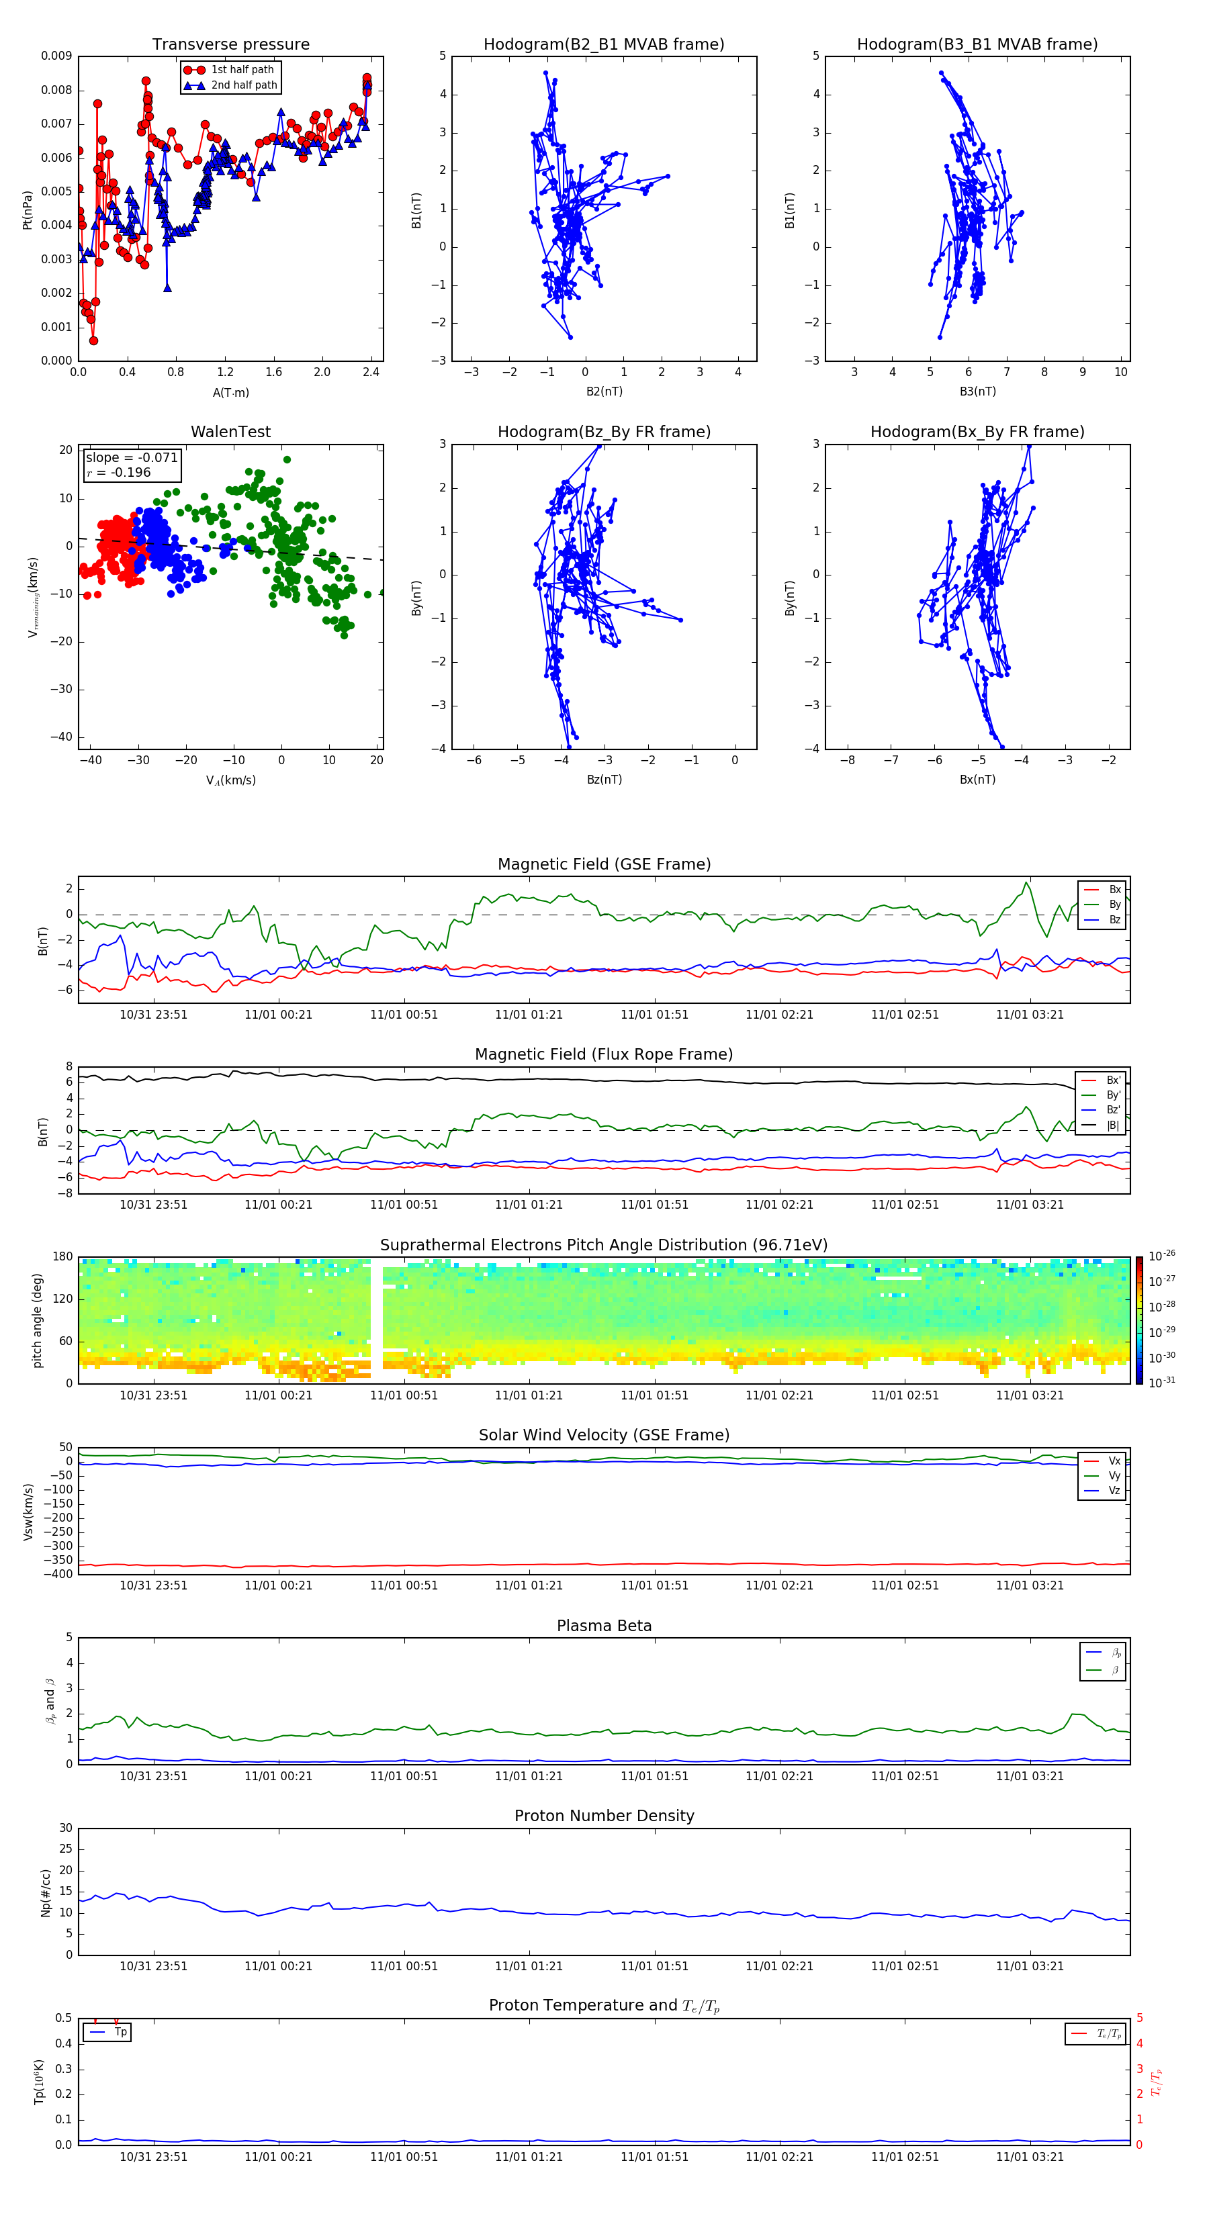
Task: Click the 'pitch angle (deg)' y-axis label
Action: pyautogui.click(x=37, y=1320)
